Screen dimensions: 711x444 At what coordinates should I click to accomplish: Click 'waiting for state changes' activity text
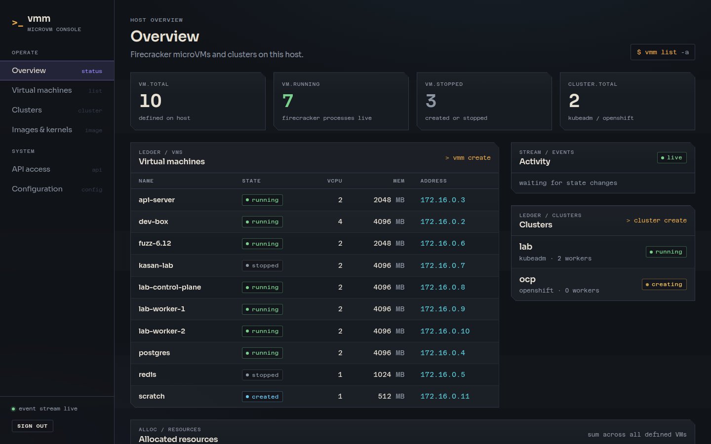point(568,183)
